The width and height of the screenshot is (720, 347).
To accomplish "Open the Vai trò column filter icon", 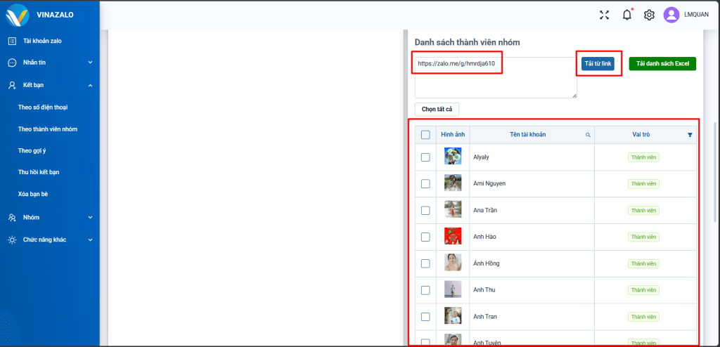I will click(690, 135).
